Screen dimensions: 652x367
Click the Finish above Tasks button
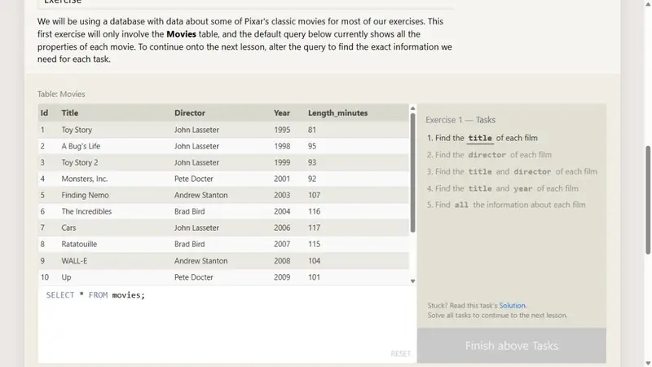click(512, 345)
